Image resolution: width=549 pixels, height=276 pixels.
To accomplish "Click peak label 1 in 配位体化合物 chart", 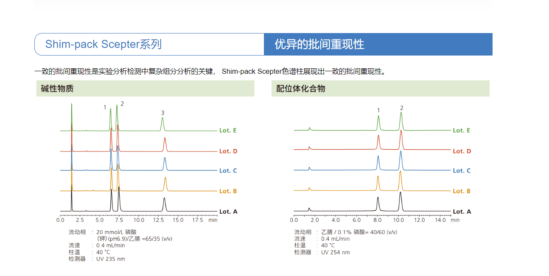I will point(378,110).
